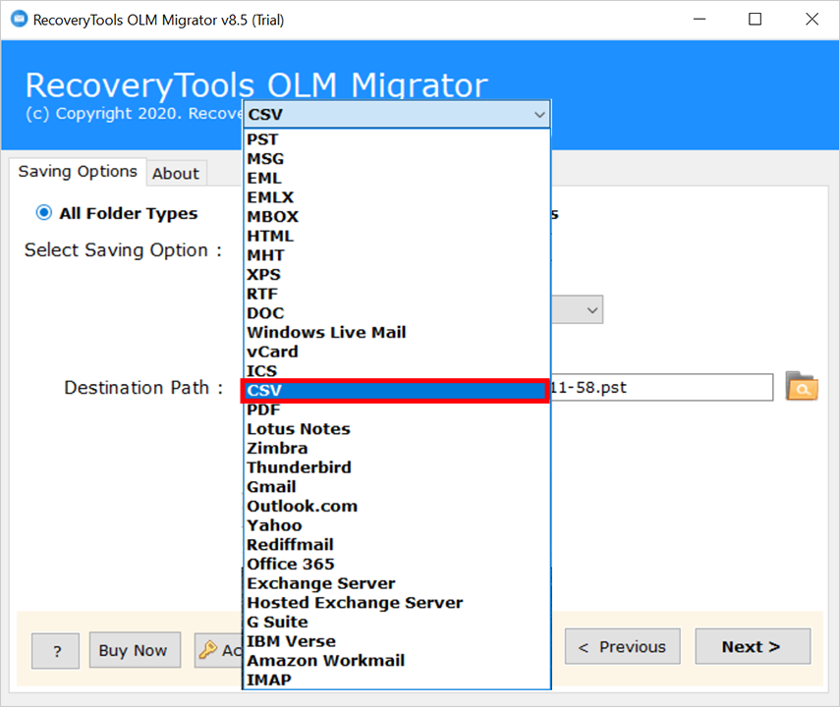This screenshot has height=707, width=840.
Task: Select XPS from the dropdown list
Action: tap(397, 274)
